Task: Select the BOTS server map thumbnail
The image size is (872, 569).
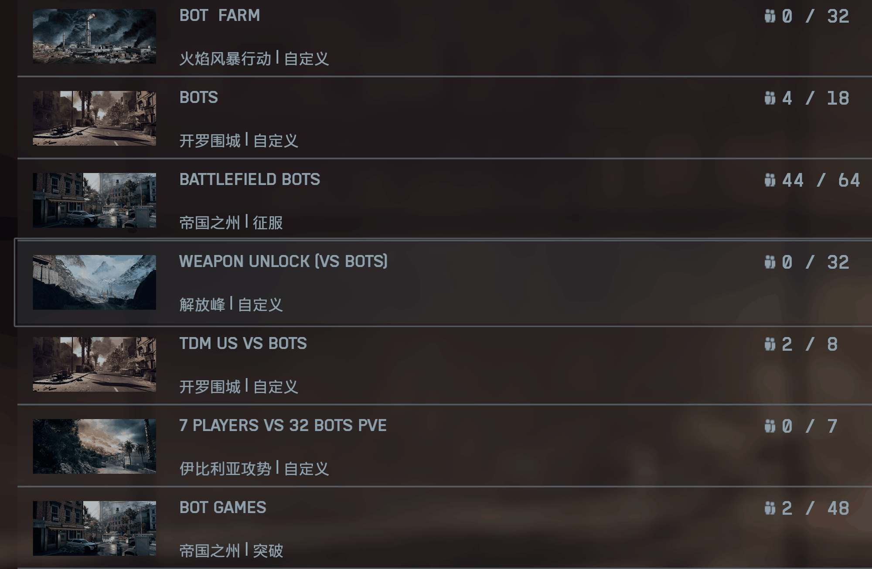Action: coord(94,118)
